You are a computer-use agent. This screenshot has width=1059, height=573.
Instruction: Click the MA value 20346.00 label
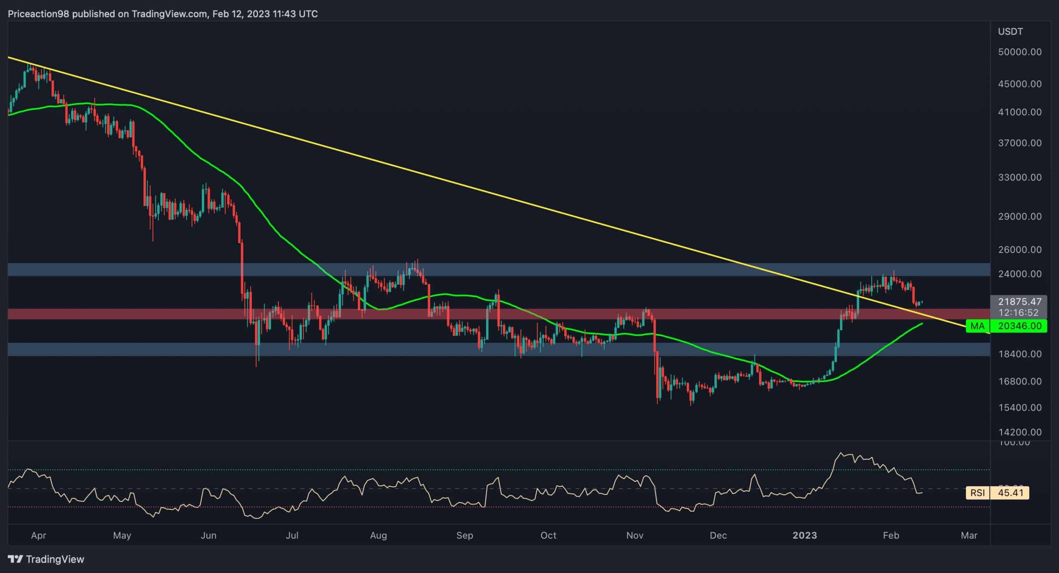[1019, 326]
